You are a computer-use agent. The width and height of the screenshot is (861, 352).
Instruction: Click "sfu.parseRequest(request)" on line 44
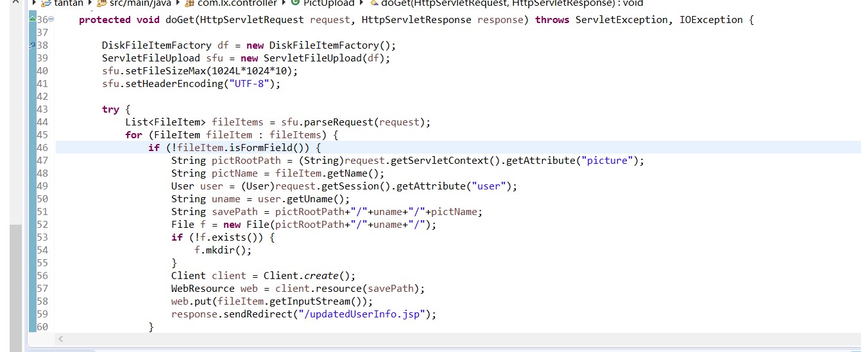point(353,122)
